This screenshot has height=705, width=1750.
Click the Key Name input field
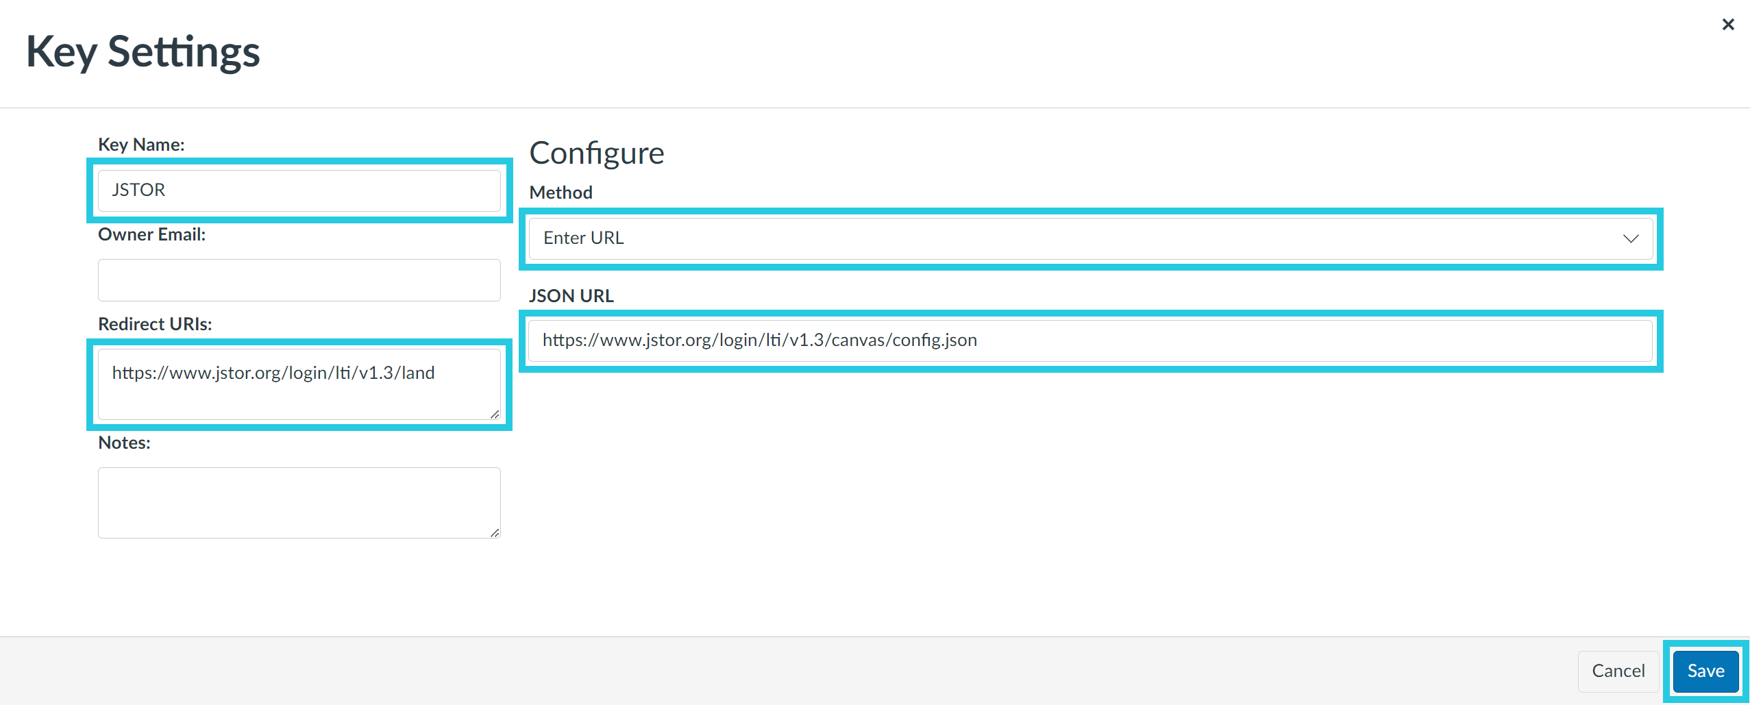[299, 190]
